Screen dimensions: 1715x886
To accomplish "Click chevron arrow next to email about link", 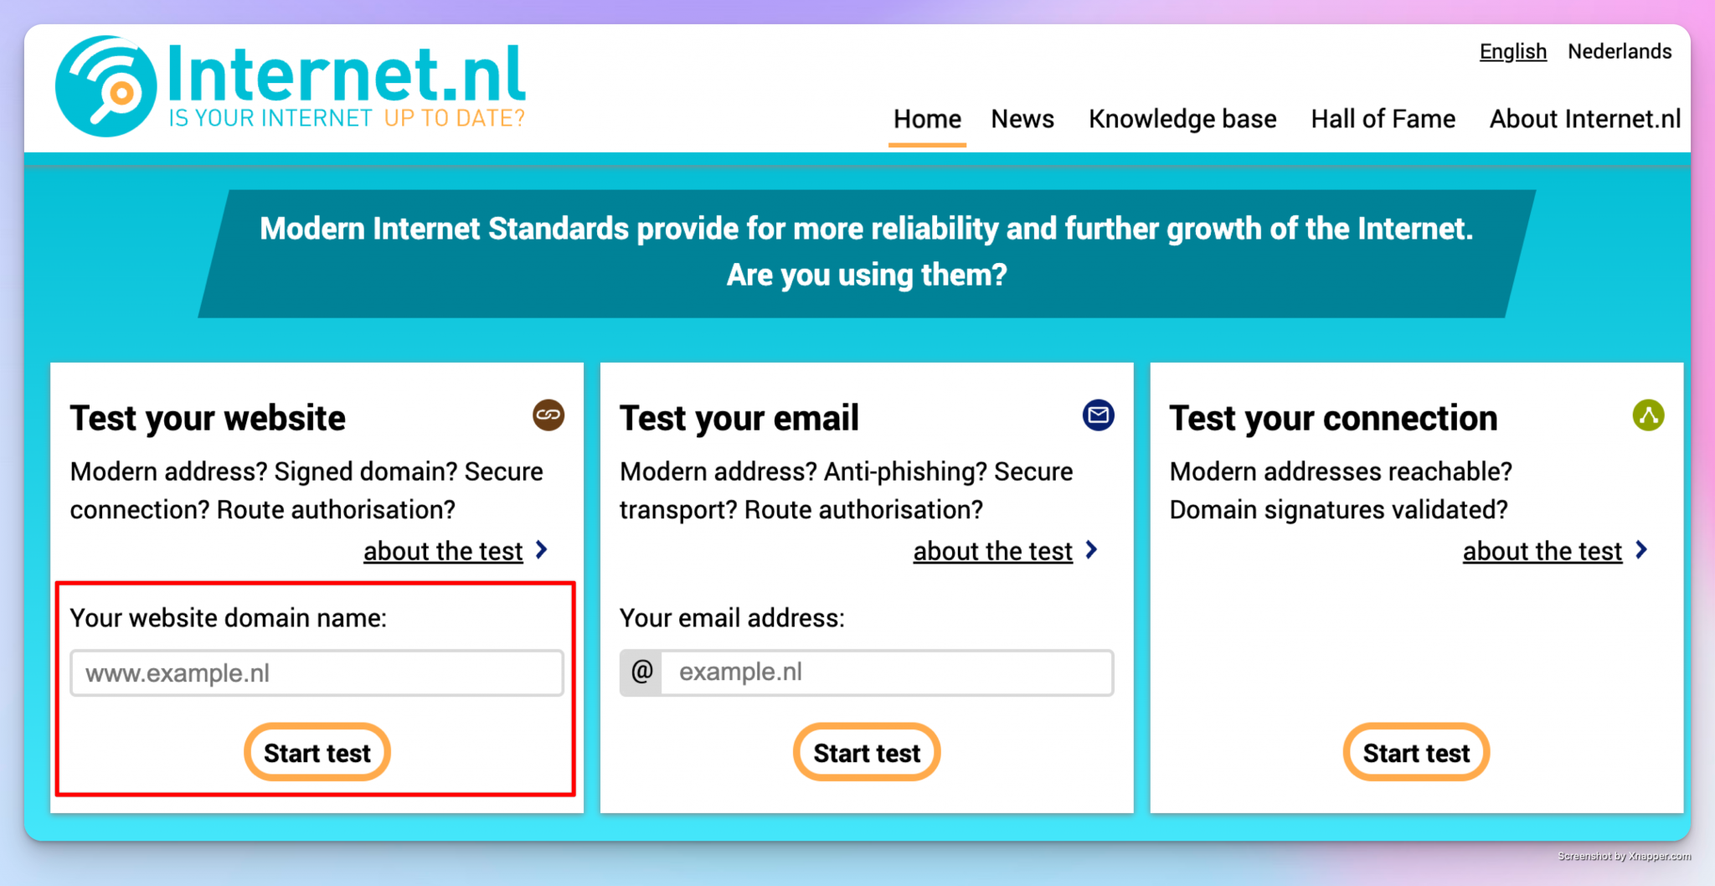I will pos(1092,550).
